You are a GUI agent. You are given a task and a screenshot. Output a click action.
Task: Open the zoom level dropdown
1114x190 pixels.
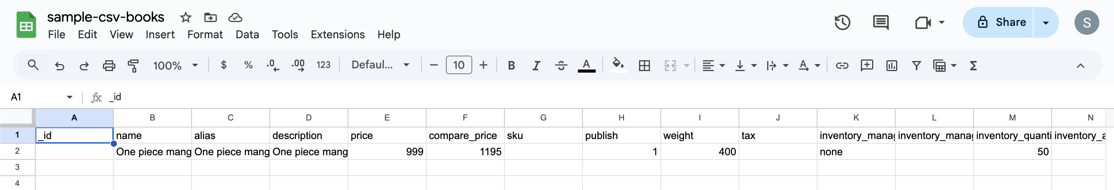(175, 66)
